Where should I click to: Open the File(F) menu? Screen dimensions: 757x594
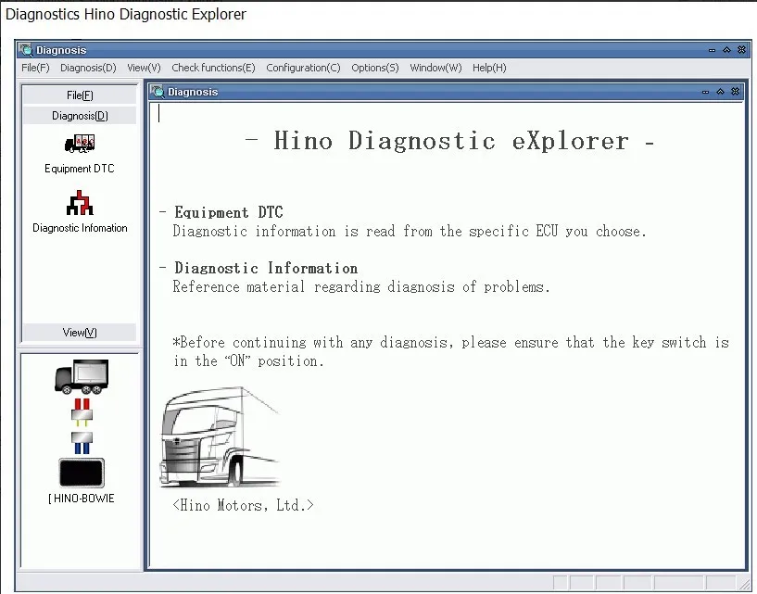pos(35,68)
